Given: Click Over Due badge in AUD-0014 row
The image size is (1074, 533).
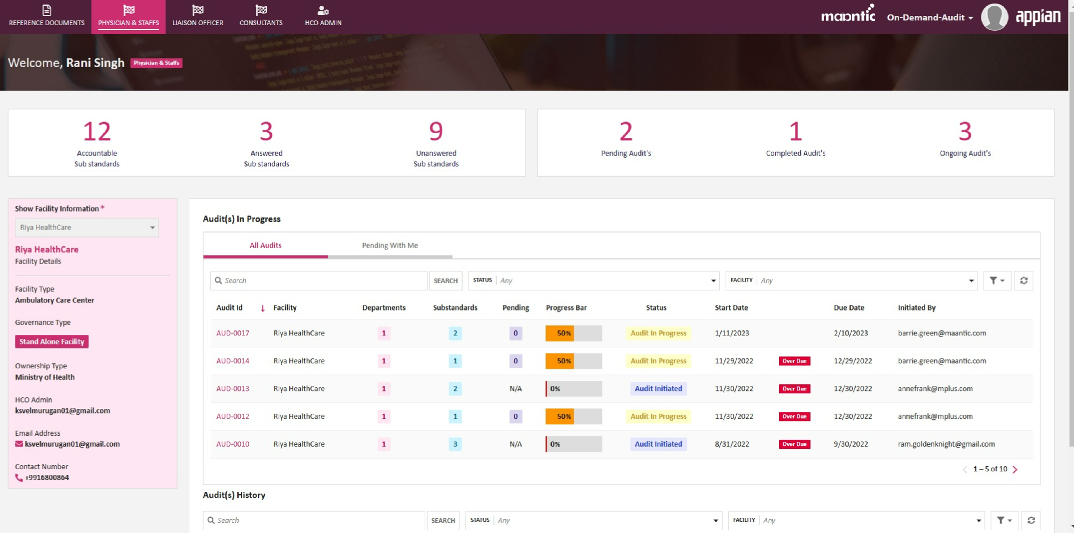Looking at the screenshot, I should pyautogui.click(x=794, y=361).
